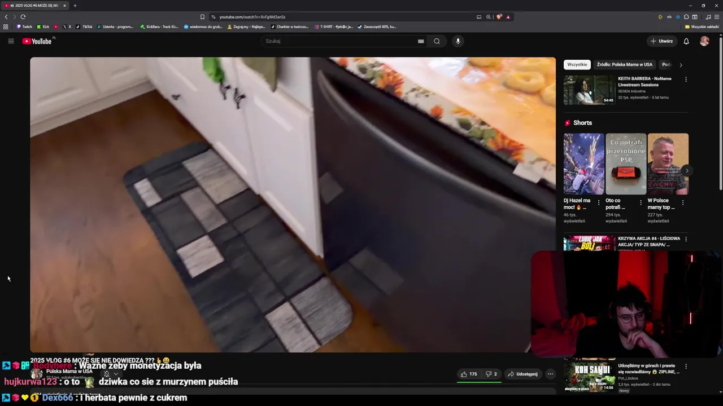Like the video with 175 likes
The width and height of the screenshot is (723, 406).
click(468, 374)
